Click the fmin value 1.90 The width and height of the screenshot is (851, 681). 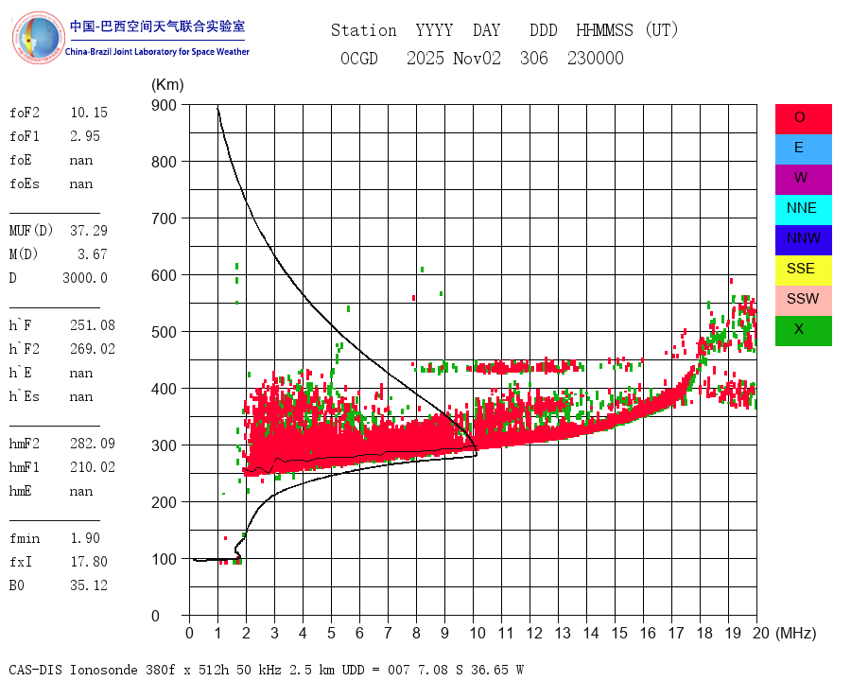point(85,538)
